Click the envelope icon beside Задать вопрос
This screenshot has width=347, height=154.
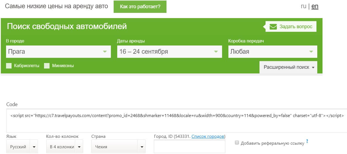point(273,27)
